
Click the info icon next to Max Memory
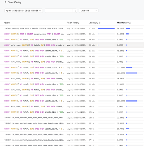point(130,23)
